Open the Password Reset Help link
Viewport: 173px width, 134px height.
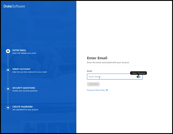(x=96, y=90)
